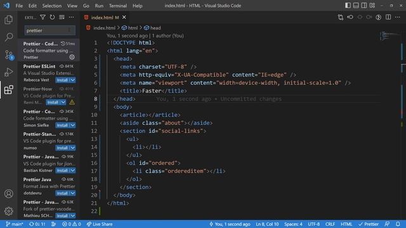Image resolution: width=406 pixels, height=228 pixels.
Task: Select the Extensions view icon
Action: 8,90
